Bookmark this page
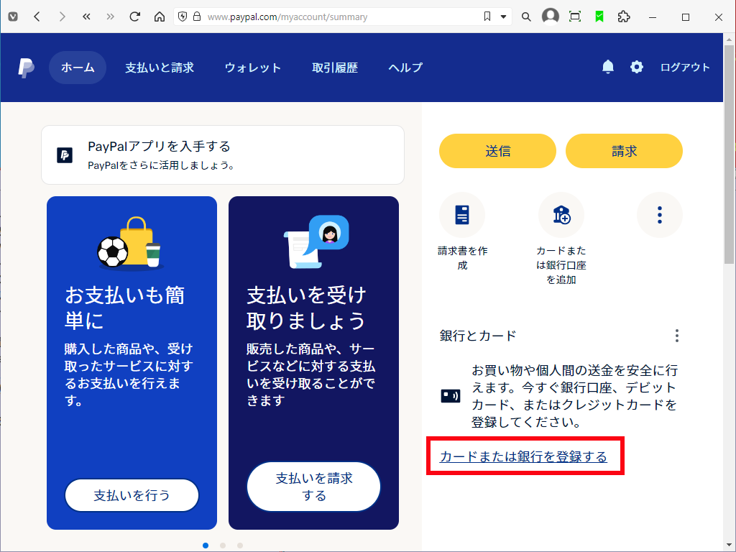The image size is (736, 552). point(487,17)
